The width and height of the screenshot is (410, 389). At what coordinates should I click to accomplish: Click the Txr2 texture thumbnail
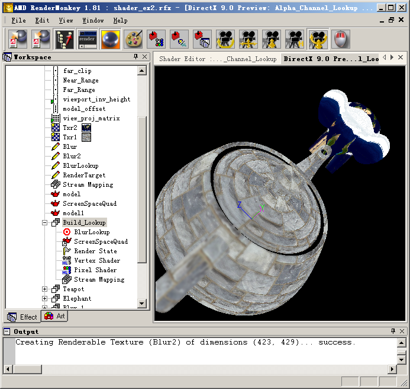click(x=86, y=128)
